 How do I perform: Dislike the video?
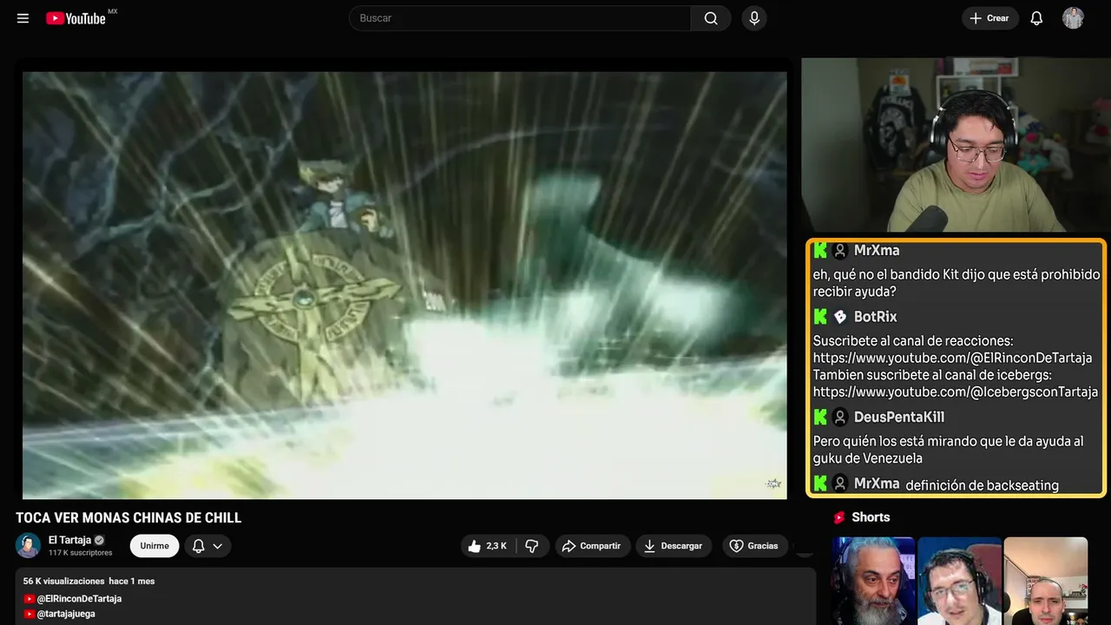(532, 546)
